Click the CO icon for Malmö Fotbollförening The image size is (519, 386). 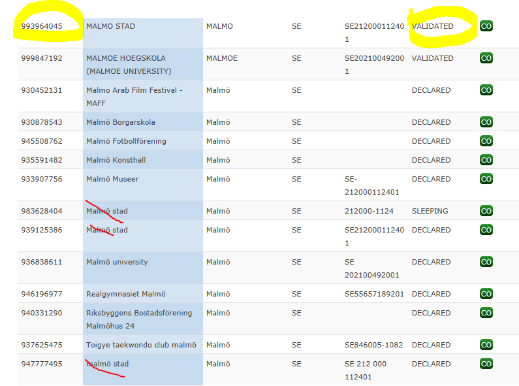point(486,141)
